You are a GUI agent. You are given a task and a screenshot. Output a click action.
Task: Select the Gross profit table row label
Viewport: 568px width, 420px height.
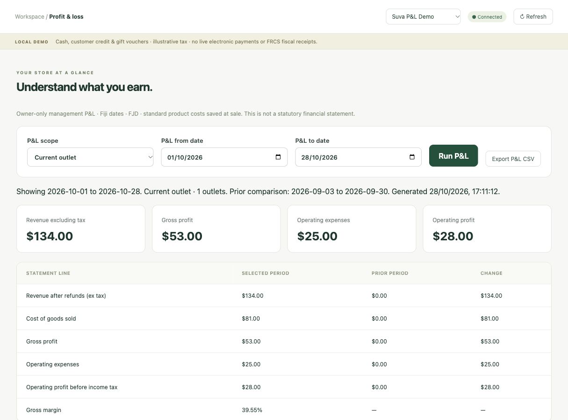pos(42,342)
